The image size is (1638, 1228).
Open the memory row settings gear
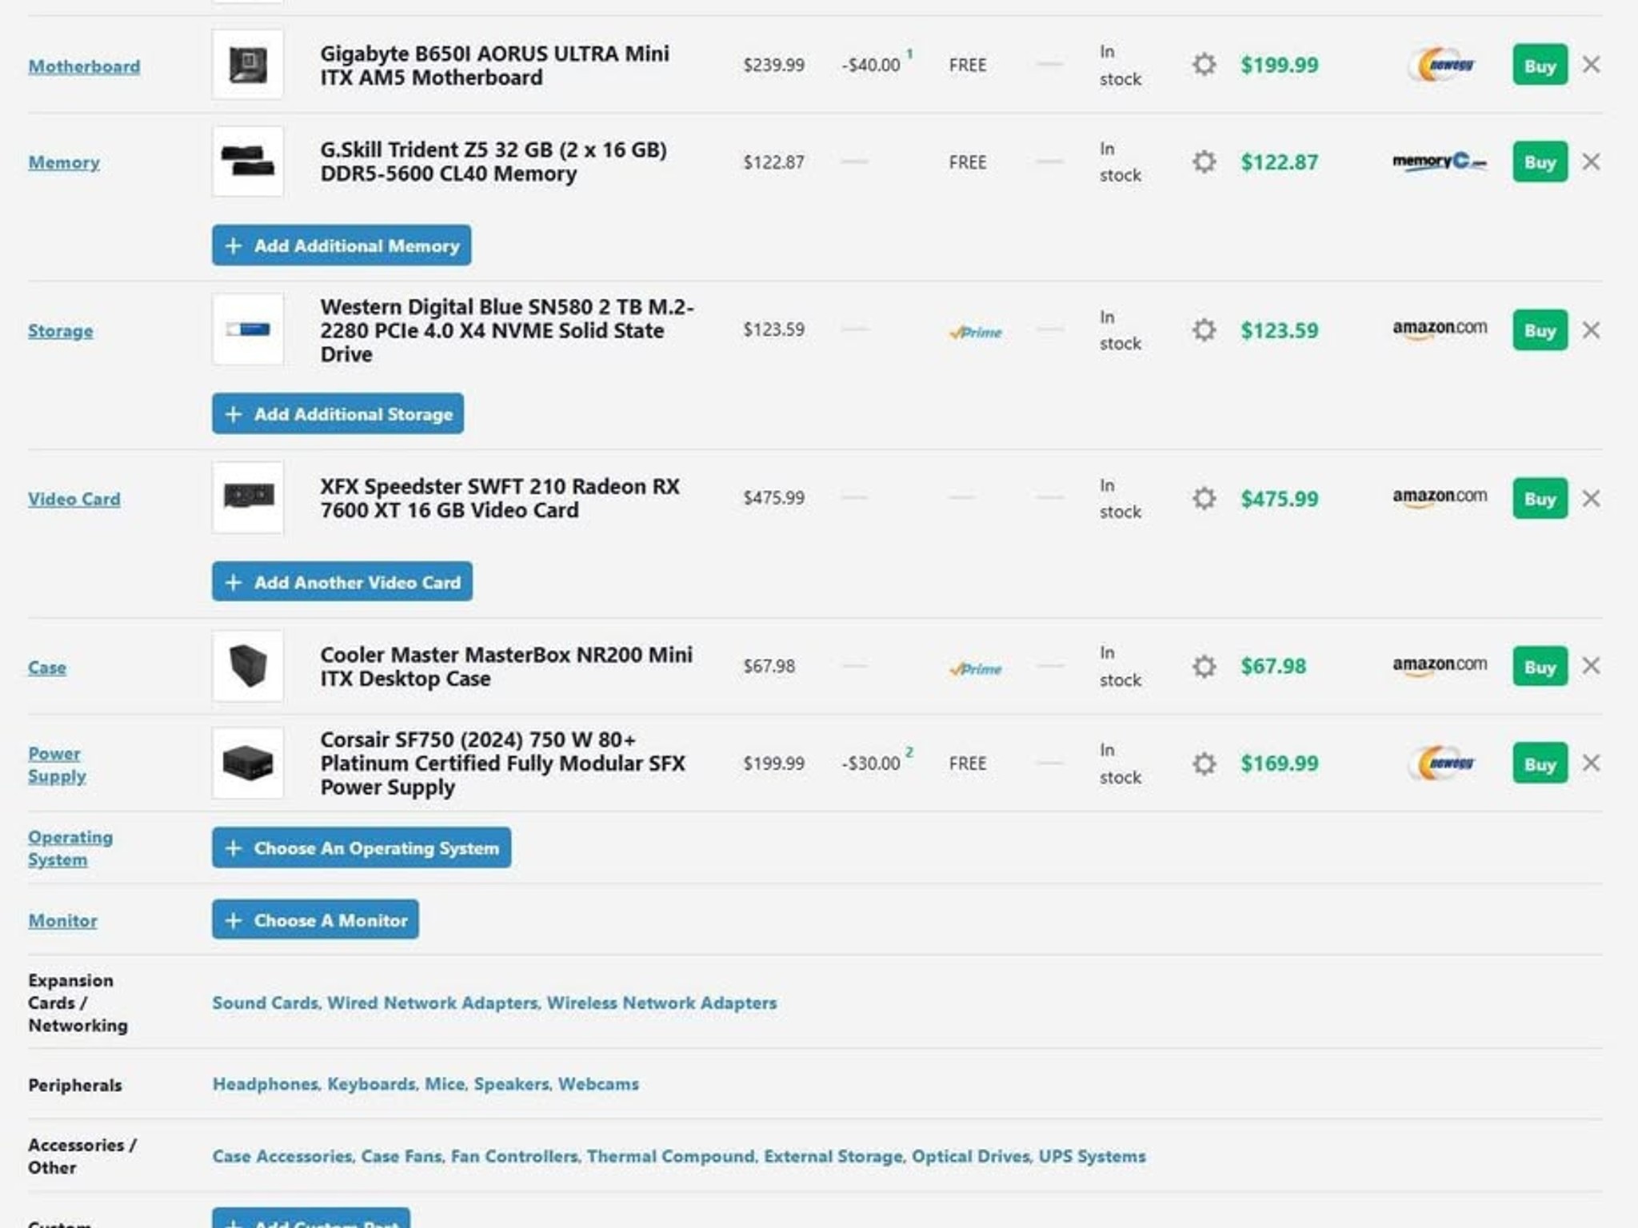point(1203,161)
